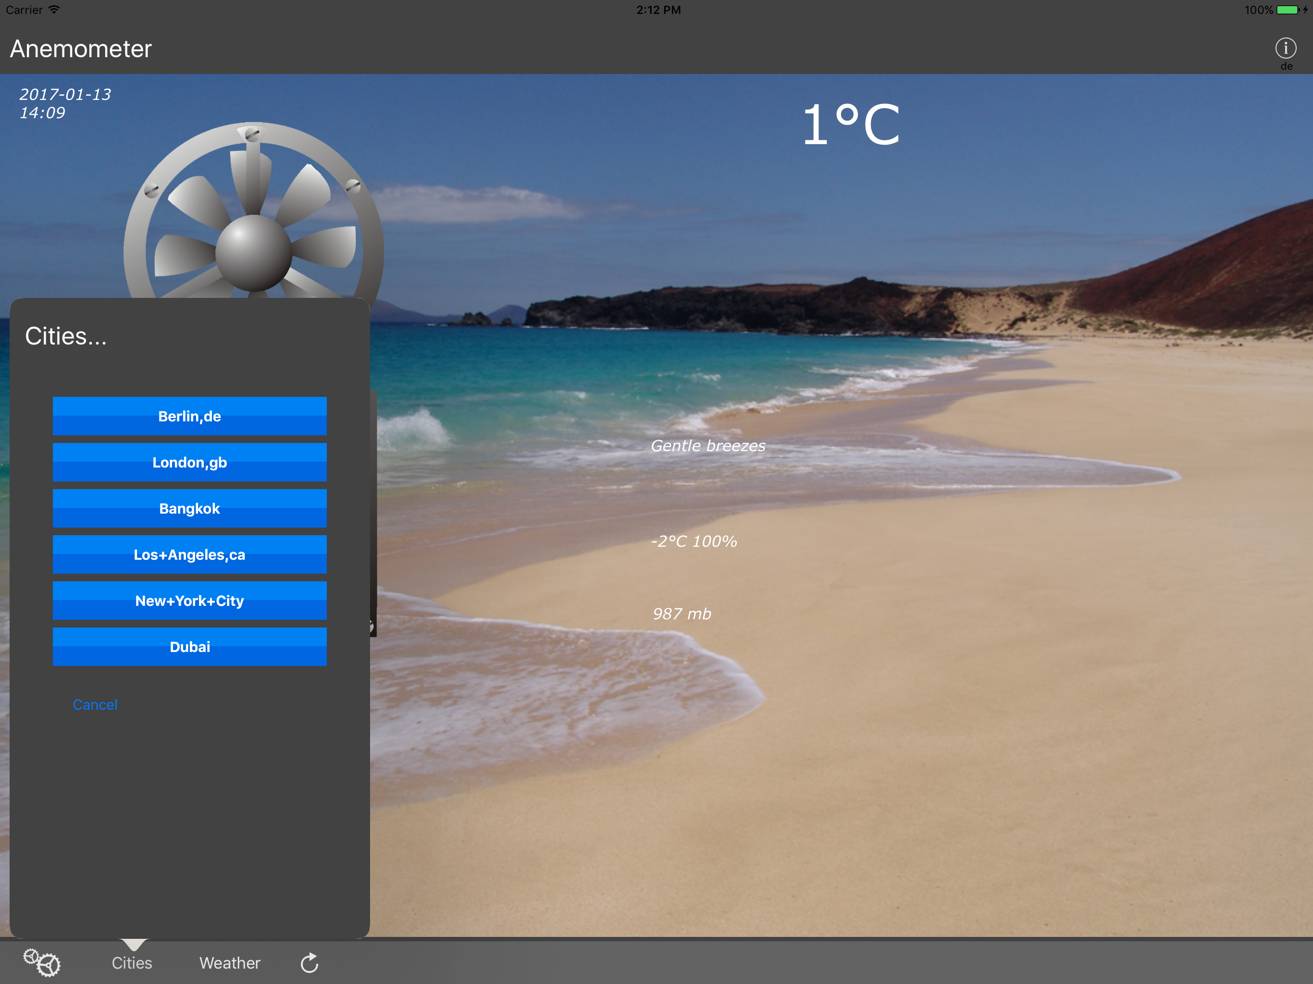
Task: Tap the 987 mb pressure label
Action: (681, 614)
